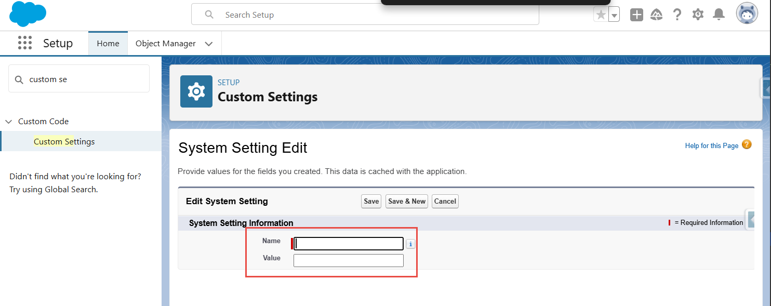Cancel the System Setting edit

pos(445,202)
